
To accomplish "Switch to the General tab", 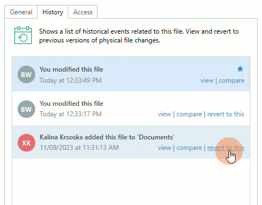I will tap(21, 12).
